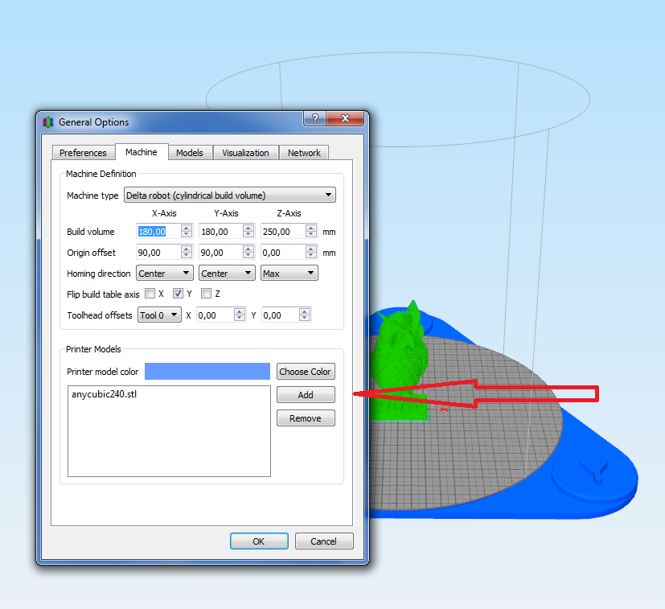Click the Remove printer model button
This screenshot has height=609, width=665.
coord(306,418)
